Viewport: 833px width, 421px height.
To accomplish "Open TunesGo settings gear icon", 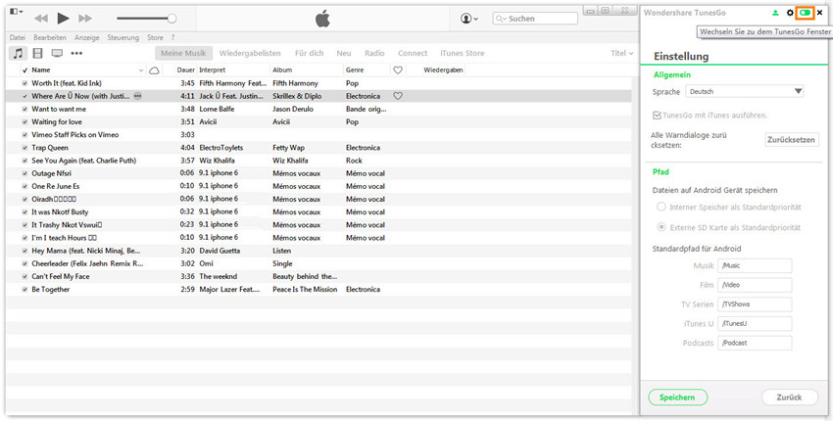I will [x=790, y=12].
